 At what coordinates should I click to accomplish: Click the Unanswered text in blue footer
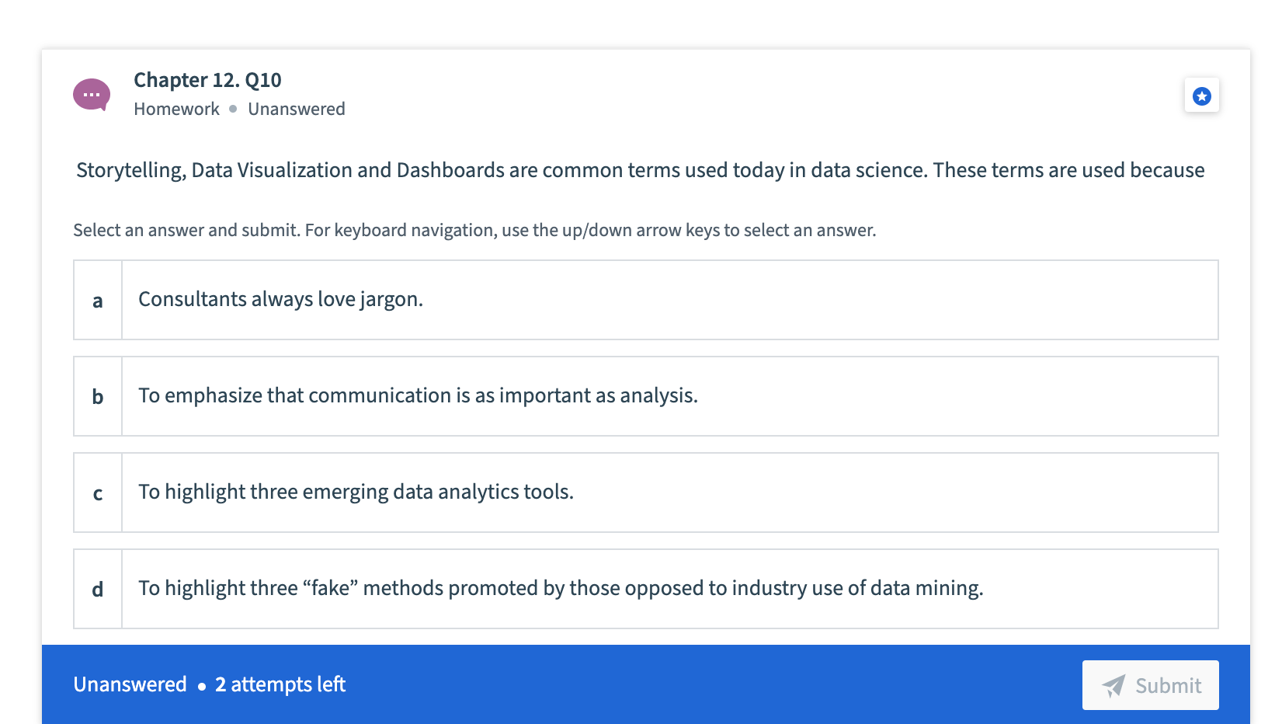[130, 684]
